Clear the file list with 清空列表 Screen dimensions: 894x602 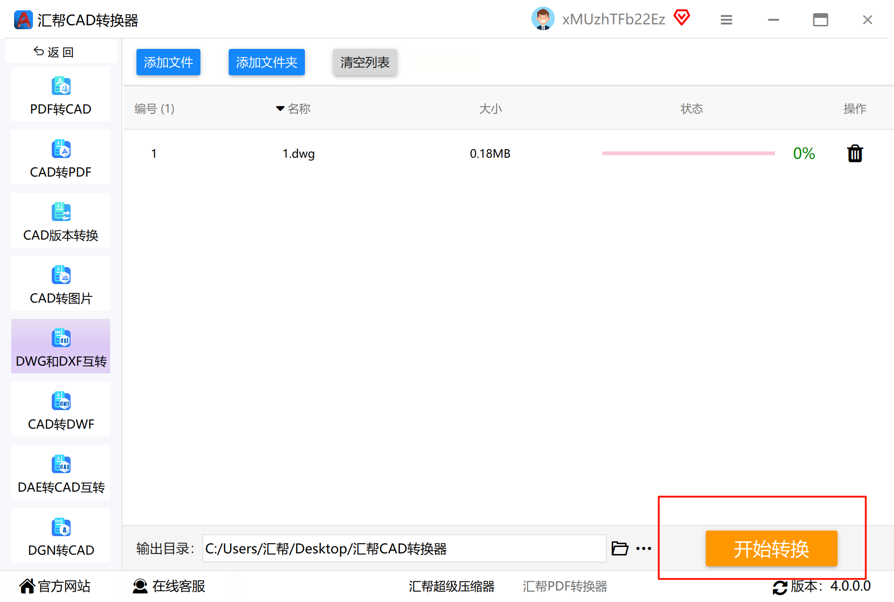click(x=365, y=62)
